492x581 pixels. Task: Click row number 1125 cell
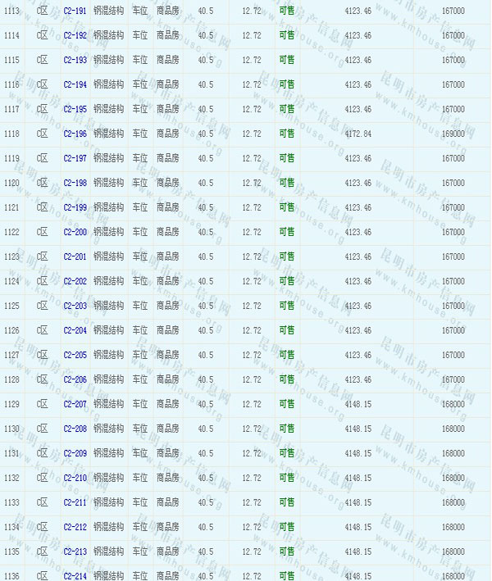11,306
